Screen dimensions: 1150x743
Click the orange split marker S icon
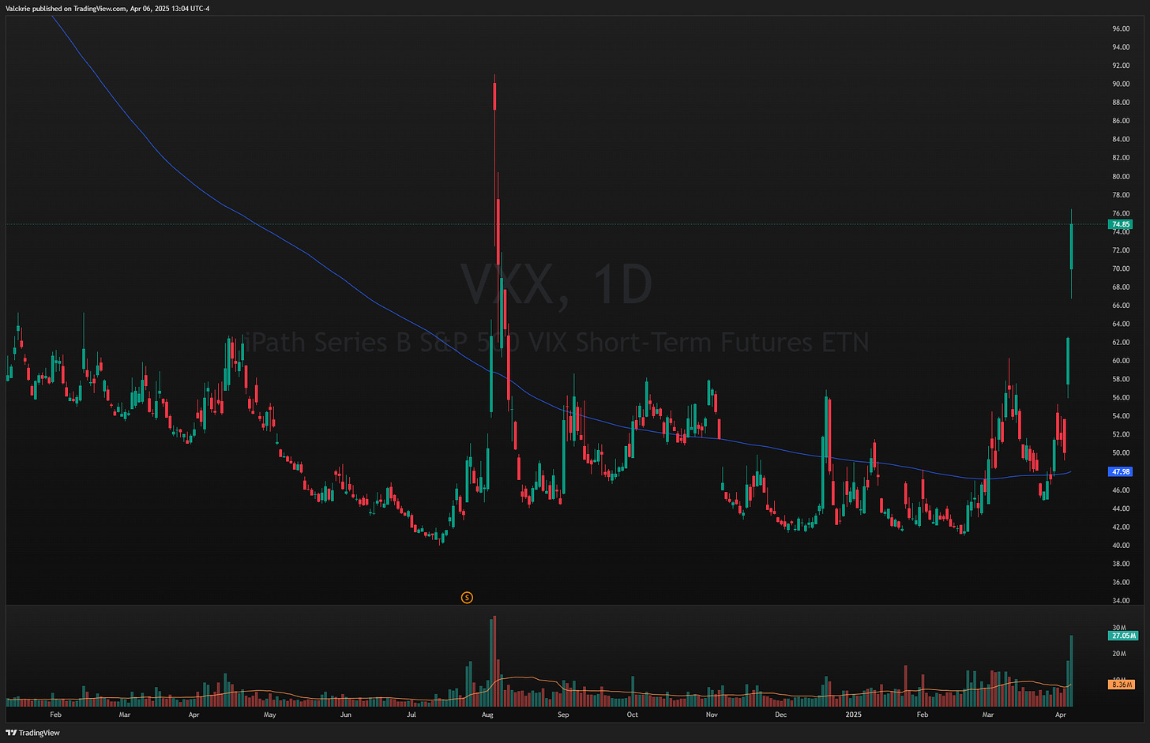click(x=467, y=598)
